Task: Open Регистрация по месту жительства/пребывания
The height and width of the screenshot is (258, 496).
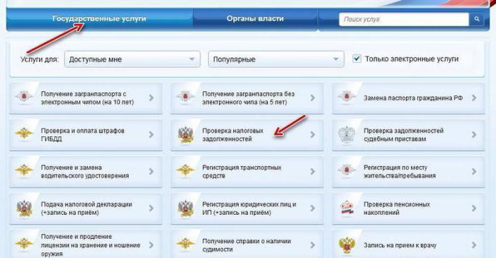Action: (x=400, y=172)
